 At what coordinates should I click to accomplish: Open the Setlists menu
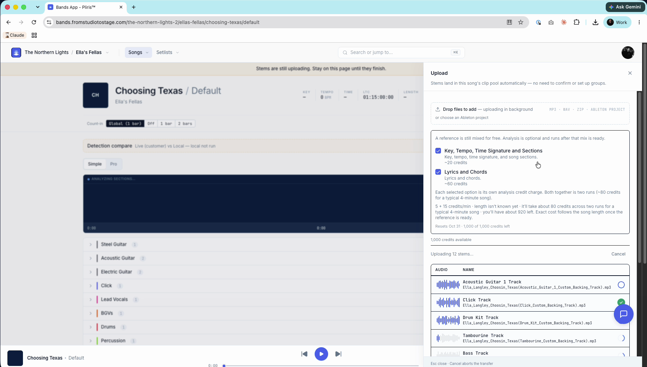[x=168, y=52]
